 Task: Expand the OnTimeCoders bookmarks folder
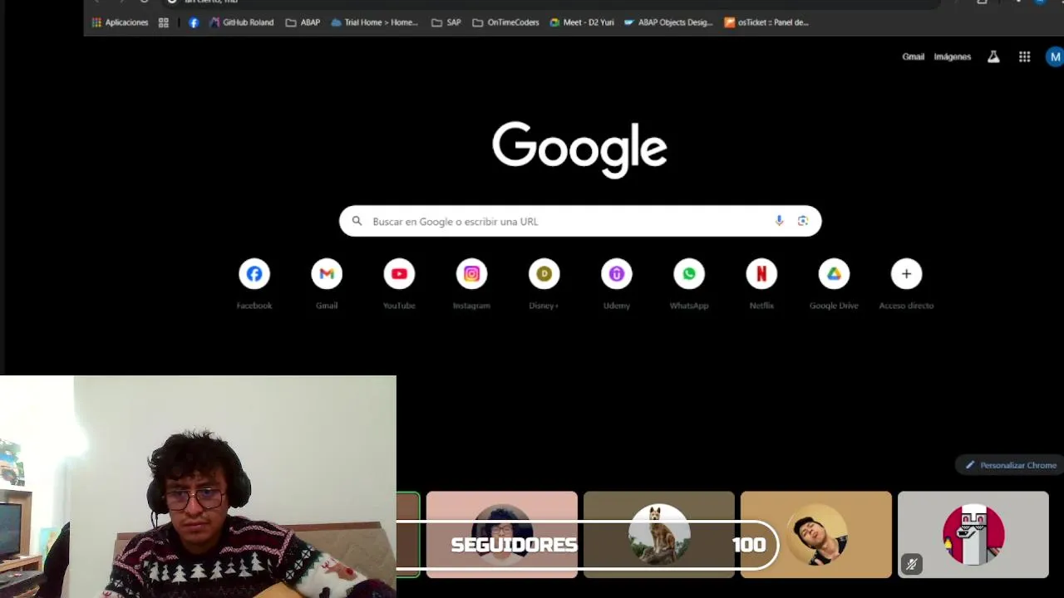point(505,22)
